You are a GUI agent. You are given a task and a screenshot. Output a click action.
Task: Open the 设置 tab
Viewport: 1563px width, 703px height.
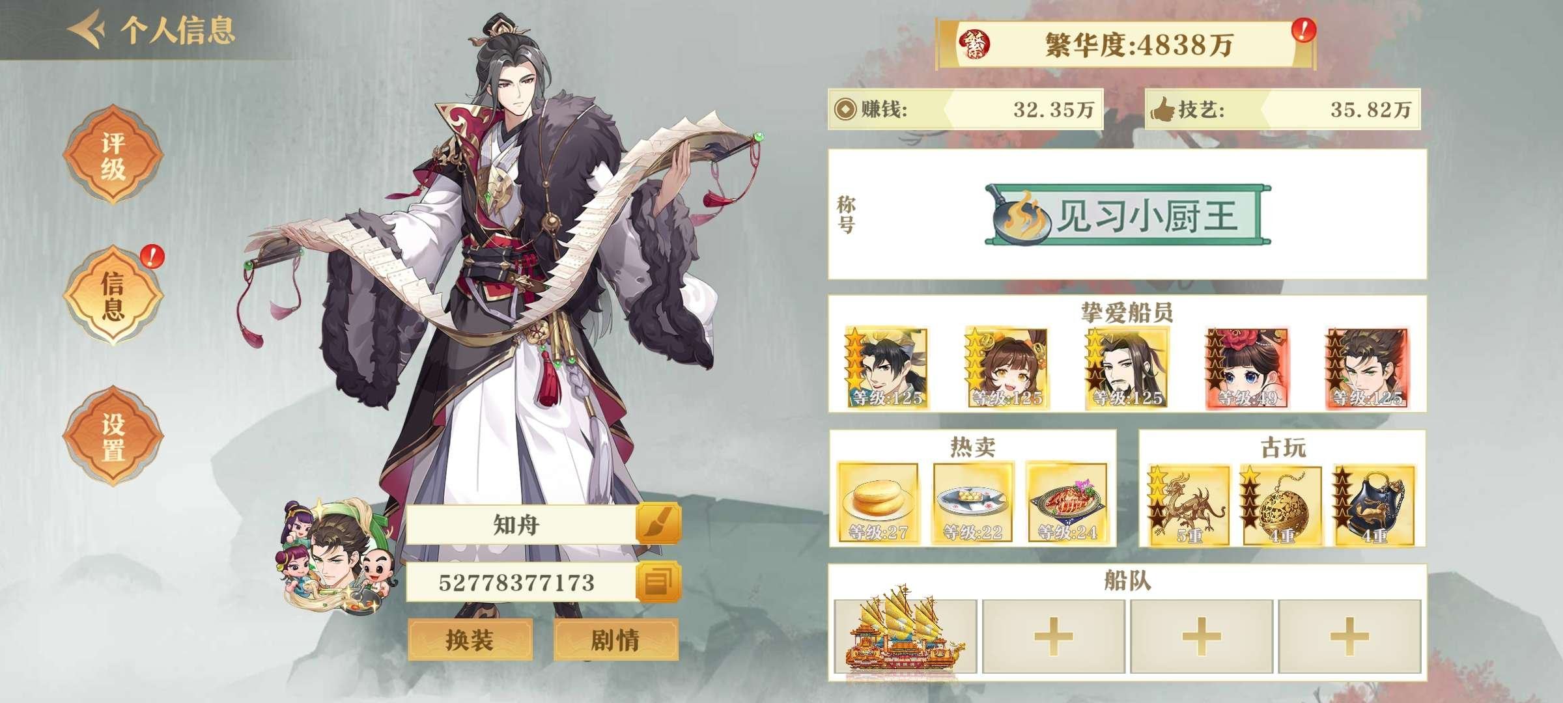pos(113,437)
